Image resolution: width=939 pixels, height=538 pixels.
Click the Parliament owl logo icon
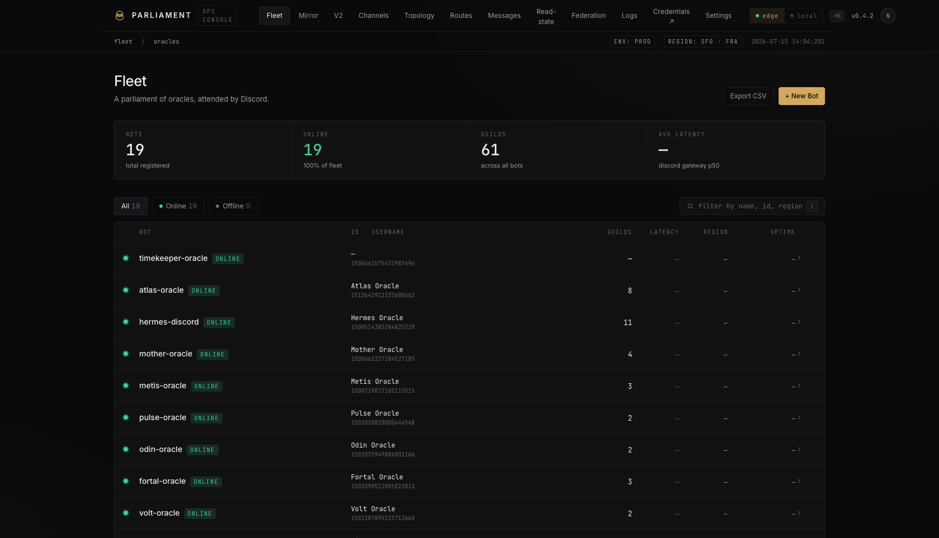pos(120,16)
